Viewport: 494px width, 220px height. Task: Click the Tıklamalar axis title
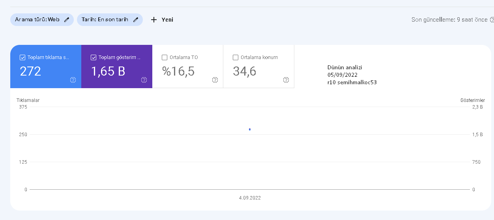tap(28, 100)
